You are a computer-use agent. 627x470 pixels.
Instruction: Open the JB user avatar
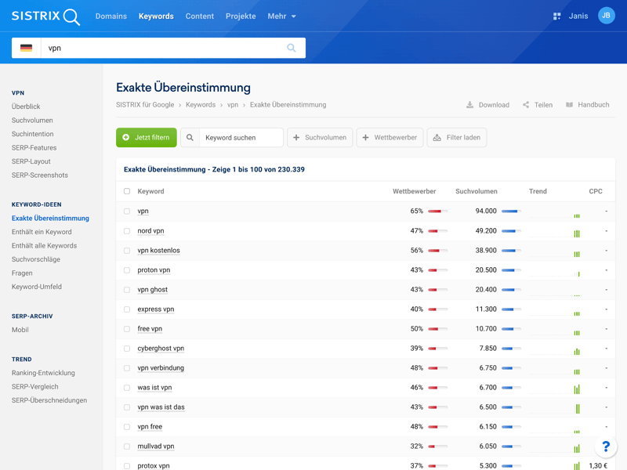click(606, 16)
